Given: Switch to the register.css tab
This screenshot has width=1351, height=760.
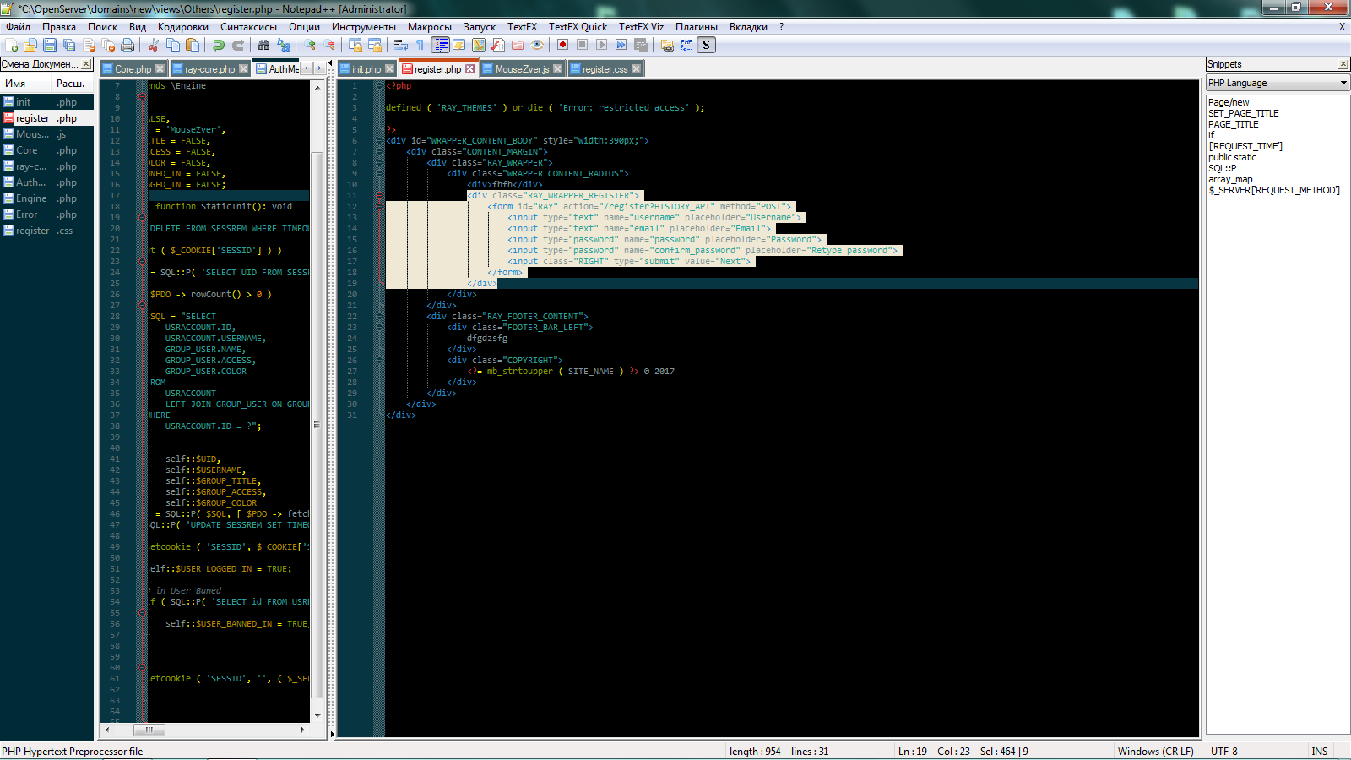Looking at the screenshot, I should tap(605, 69).
